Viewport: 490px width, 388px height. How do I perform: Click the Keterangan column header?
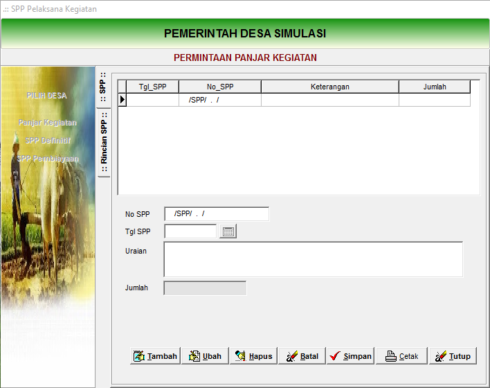pos(329,87)
